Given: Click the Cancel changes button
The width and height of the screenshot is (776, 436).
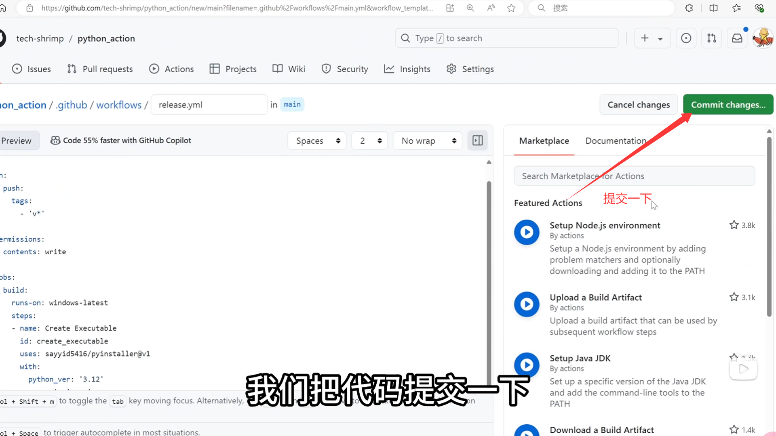Looking at the screenshot, I should click(x=639, y=105).
